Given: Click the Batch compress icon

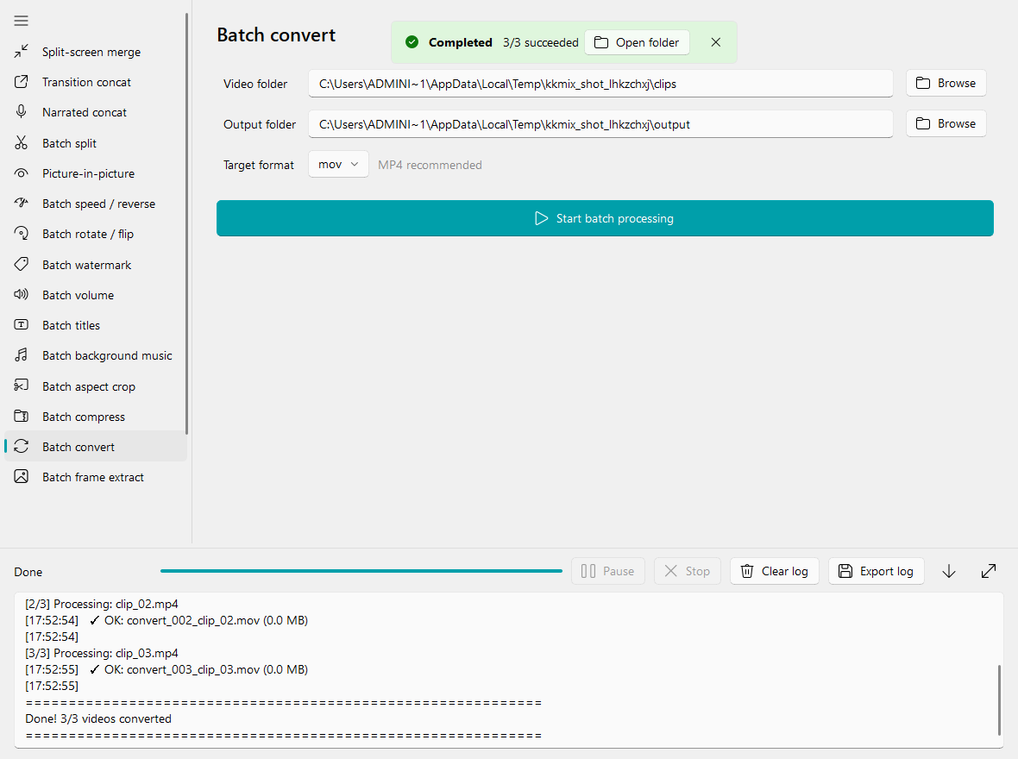Looking at the screenshot, I should [22, 417].
